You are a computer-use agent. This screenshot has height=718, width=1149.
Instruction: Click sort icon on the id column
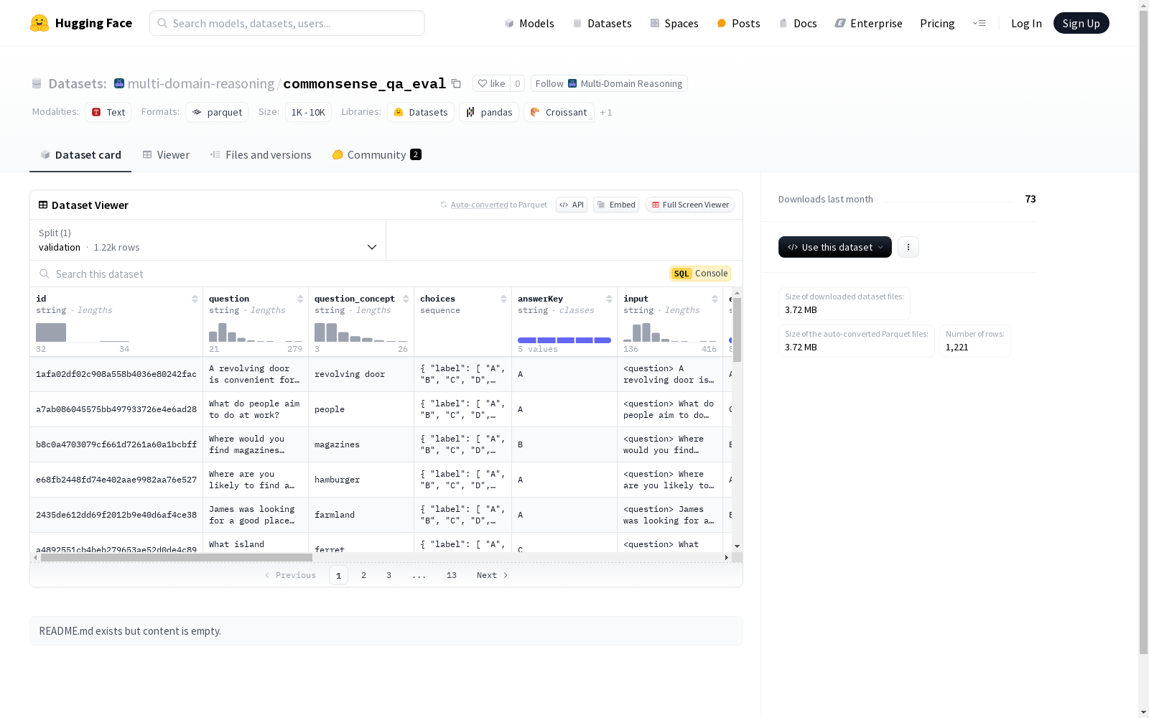[x=195, y=299]
